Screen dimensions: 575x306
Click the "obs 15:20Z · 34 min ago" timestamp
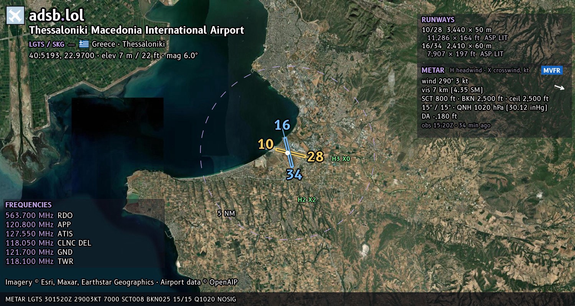pos(456,125)
